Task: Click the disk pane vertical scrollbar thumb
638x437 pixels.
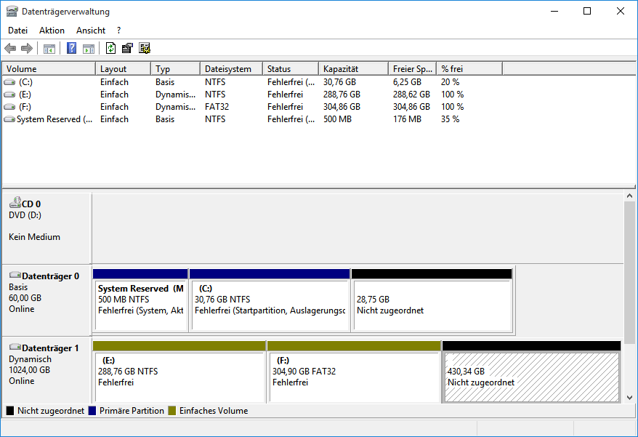Action: (629, 273)
